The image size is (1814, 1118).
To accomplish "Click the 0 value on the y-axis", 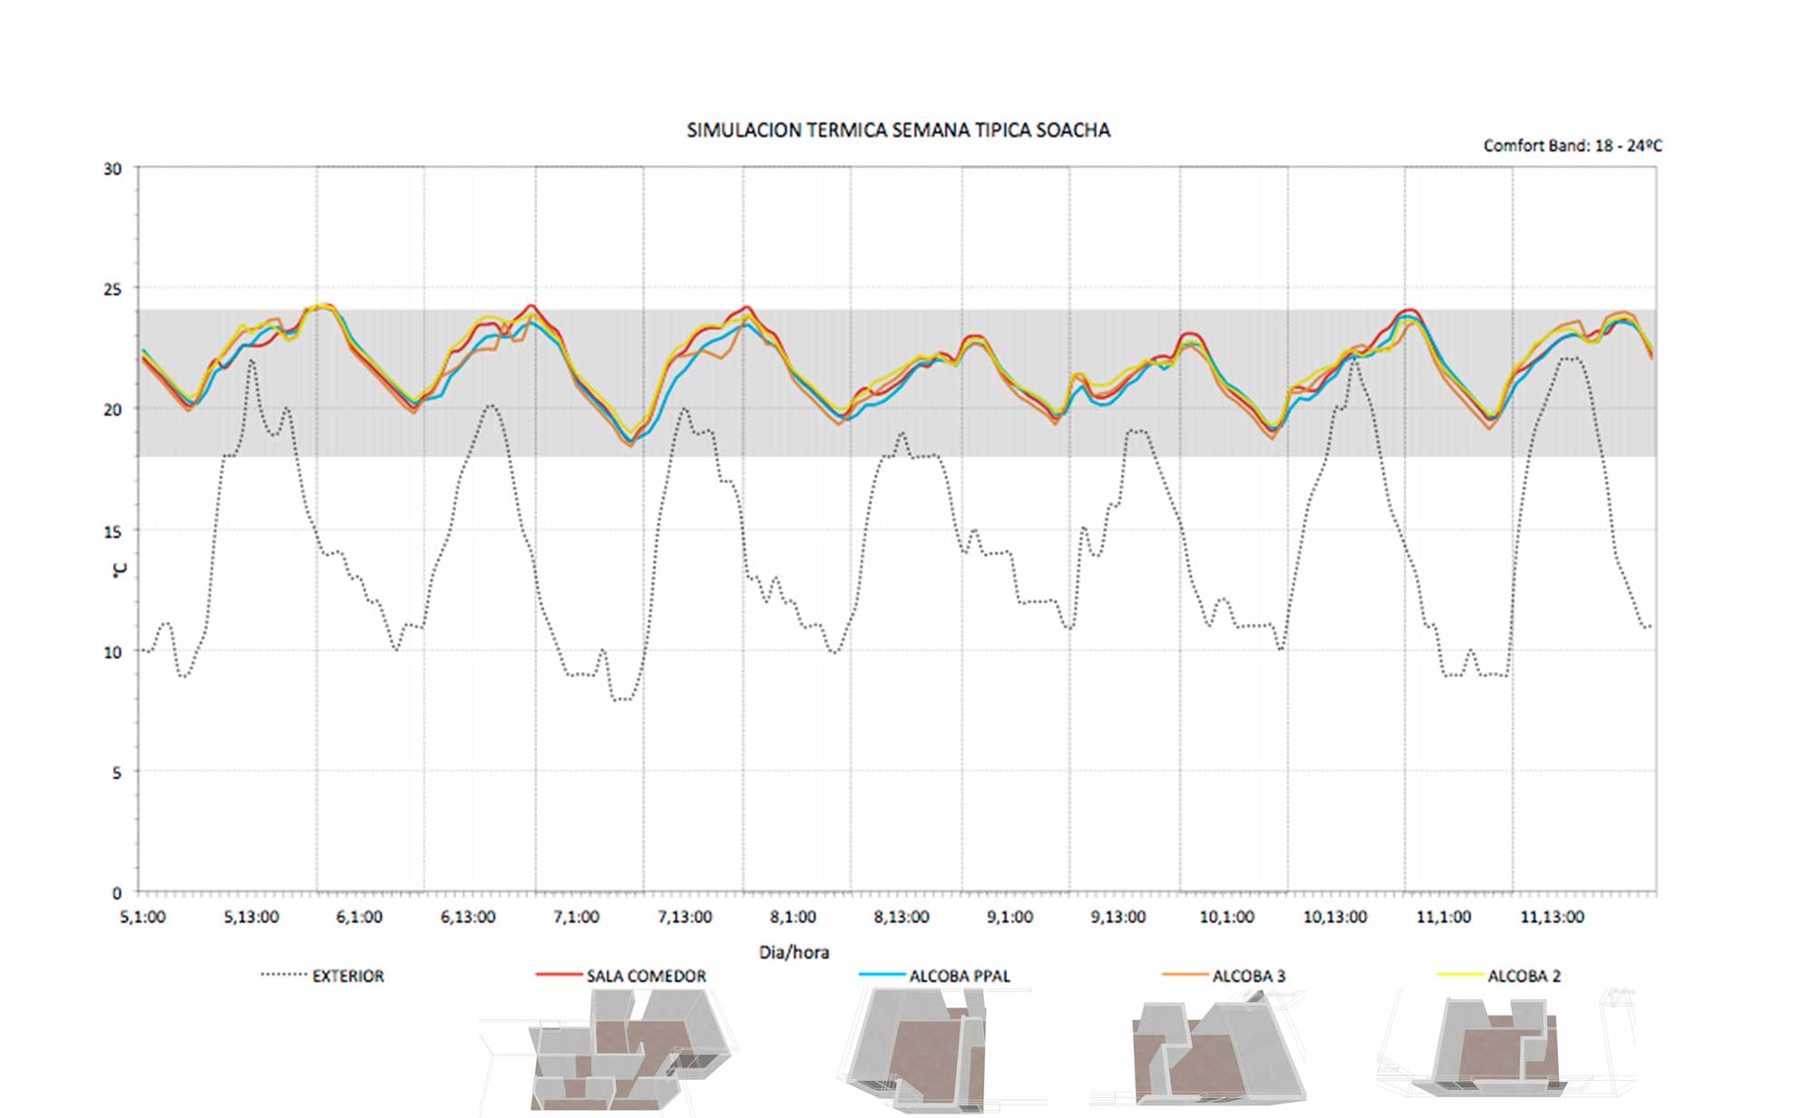I will click(x=116, y=893).
